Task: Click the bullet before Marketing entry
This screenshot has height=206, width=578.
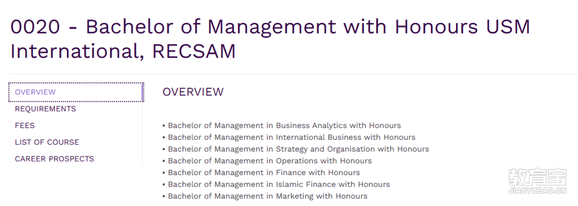Action: 164,196
